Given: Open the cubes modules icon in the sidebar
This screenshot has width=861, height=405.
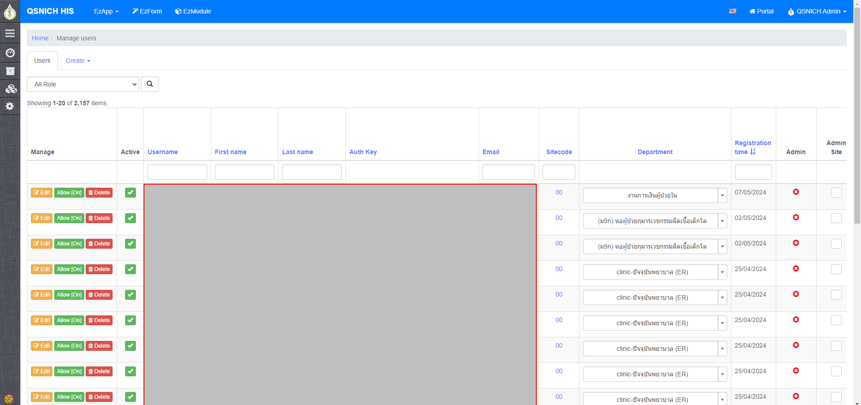Looking at the screenshot, I should click(11, 89).
